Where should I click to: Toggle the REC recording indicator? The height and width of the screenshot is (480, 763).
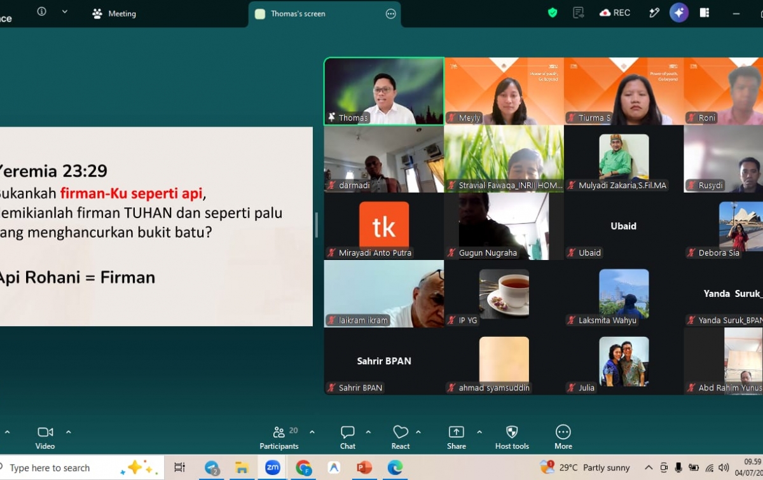point(615,13)
